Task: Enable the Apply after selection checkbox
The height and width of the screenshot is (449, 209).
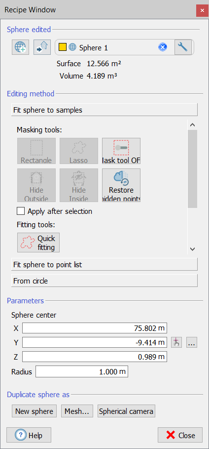Action: click(21, 211)
